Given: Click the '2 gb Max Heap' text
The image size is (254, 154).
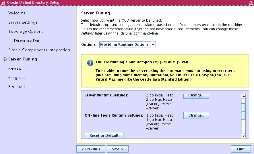Looking at the screenshot, I should tap(159, 99).
